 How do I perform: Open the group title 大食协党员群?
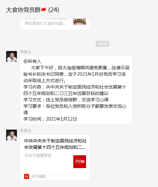point(23,10)
